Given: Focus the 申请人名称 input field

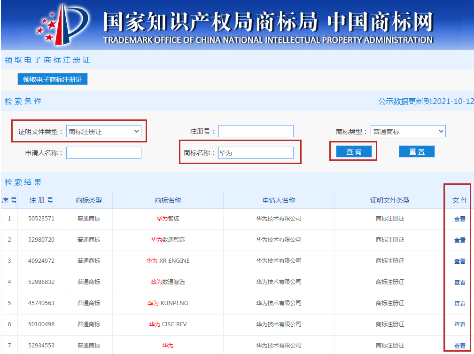Looking at the screenshot, I should pyautogui.click(x=104, y=153).
